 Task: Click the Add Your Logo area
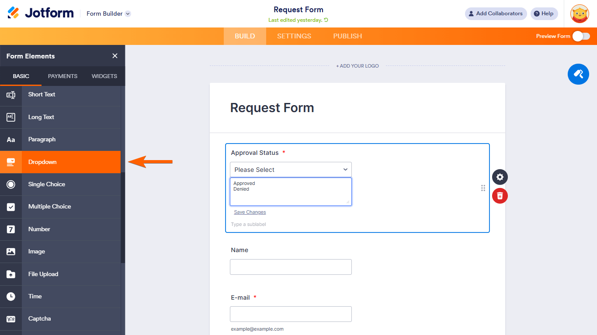click(358, 66)
